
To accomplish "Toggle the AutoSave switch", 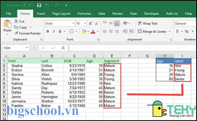I will coord(28,5).
